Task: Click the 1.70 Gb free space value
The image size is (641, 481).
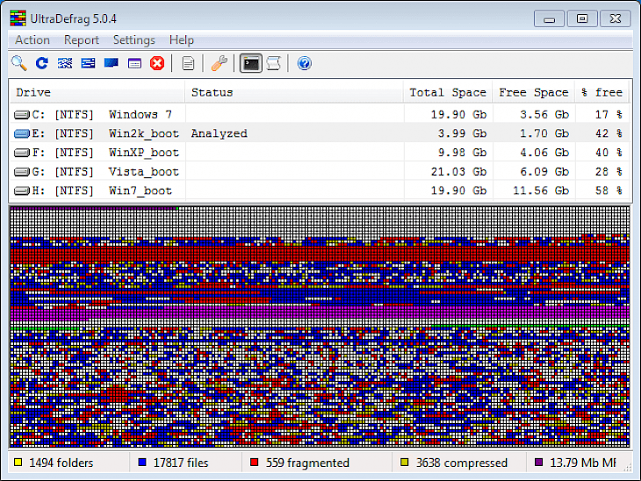Action: tap(544, 133)
